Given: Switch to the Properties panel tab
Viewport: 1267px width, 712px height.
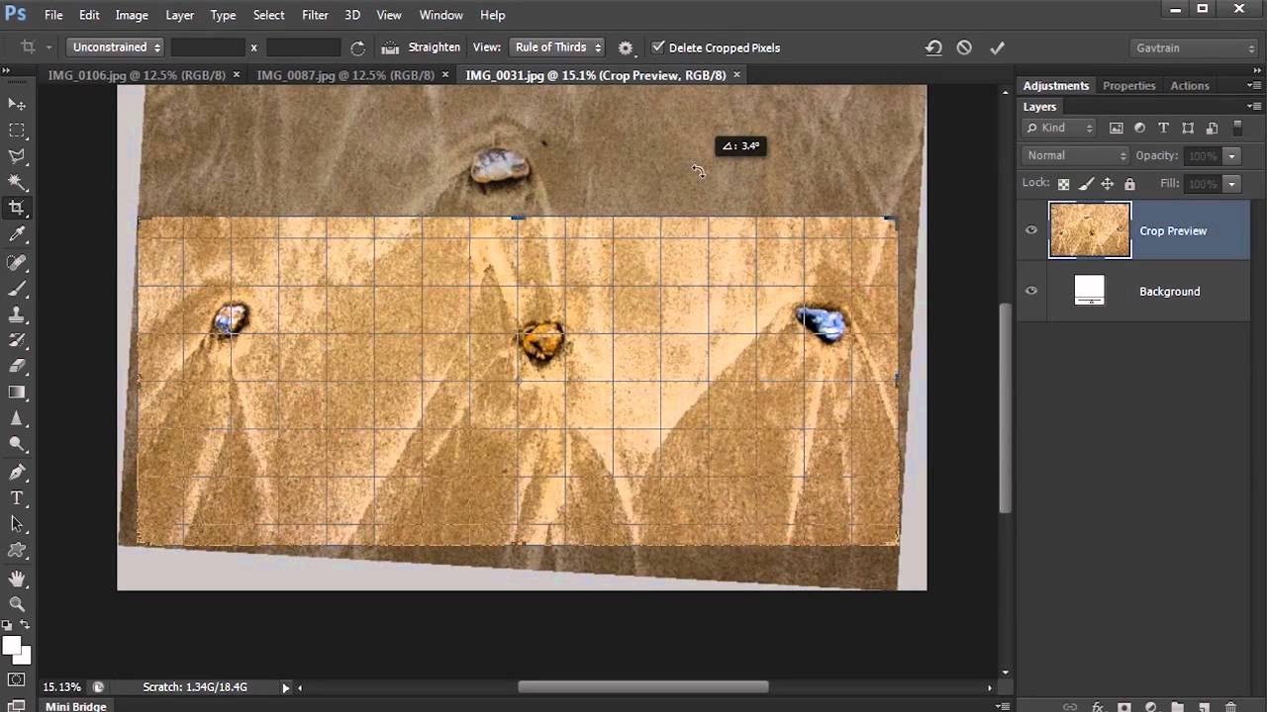Looking at the screenshot, I should 1129,86.
